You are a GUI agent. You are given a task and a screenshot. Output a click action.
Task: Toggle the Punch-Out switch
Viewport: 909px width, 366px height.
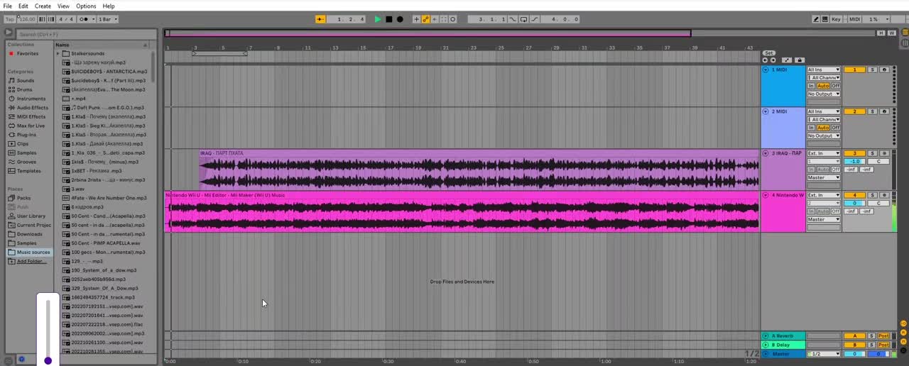(535, 19)
